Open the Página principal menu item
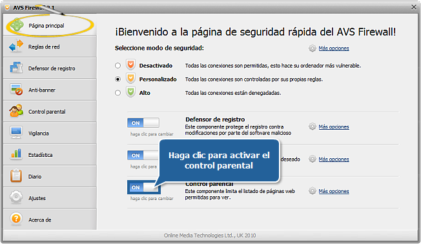Viewport: 421px width, 244px height. pyautogui.click(x=50, y=25)
